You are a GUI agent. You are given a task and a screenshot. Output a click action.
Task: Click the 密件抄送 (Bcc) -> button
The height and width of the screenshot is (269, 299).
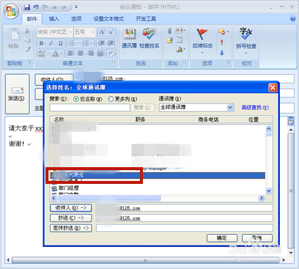point(71,228)
